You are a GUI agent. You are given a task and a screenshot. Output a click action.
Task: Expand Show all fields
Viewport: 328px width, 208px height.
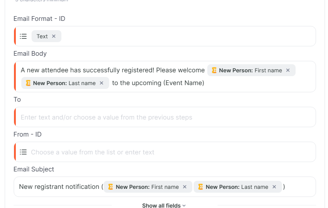164,205
